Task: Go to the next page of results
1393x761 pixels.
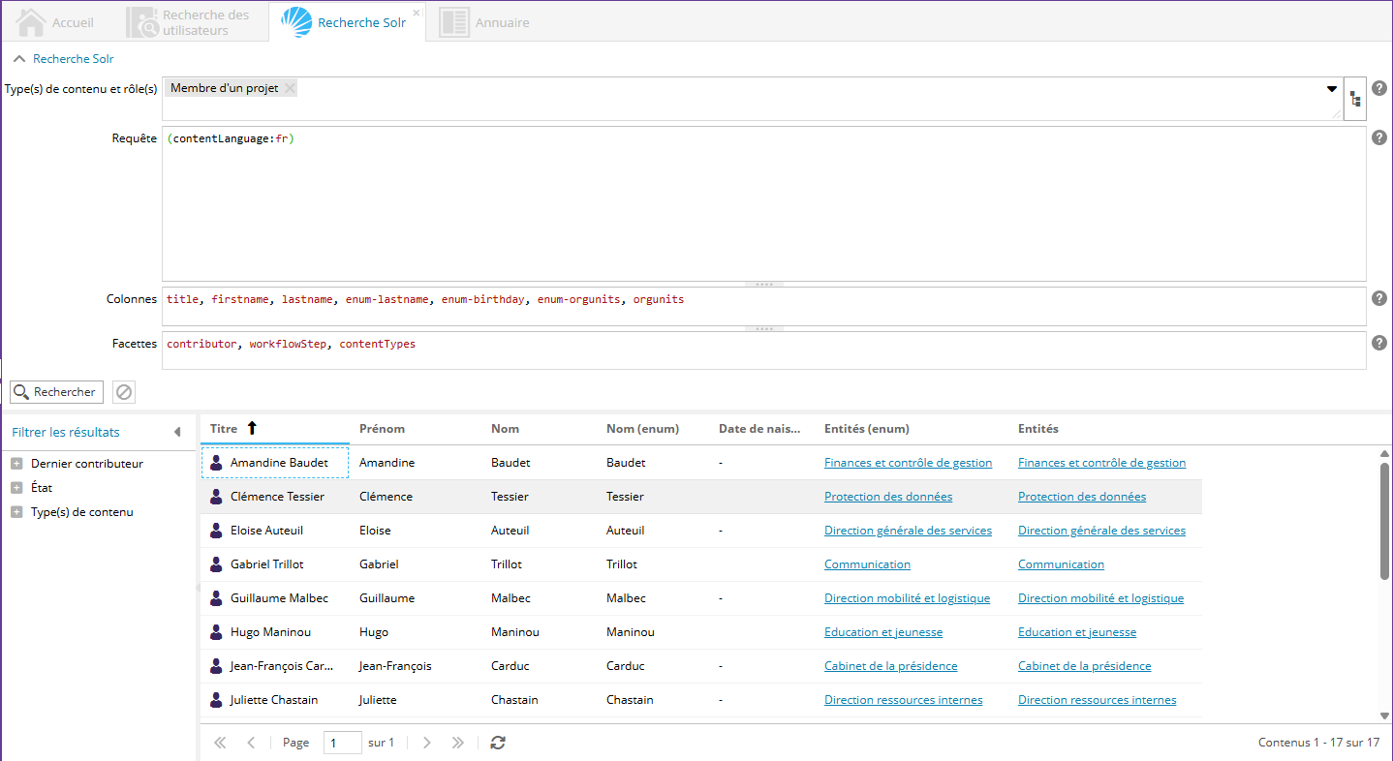Action: pos(427,743)
